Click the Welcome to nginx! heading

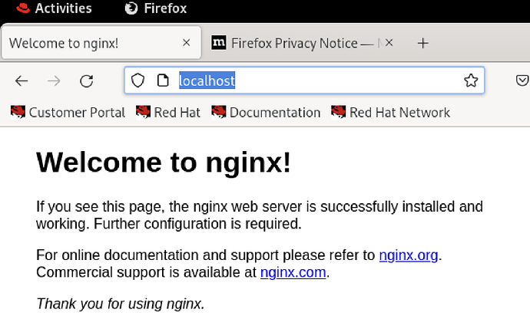164,163
